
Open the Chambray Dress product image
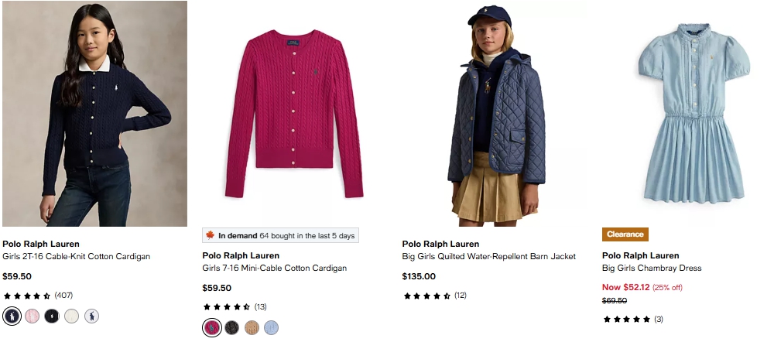tap(694, 114)
